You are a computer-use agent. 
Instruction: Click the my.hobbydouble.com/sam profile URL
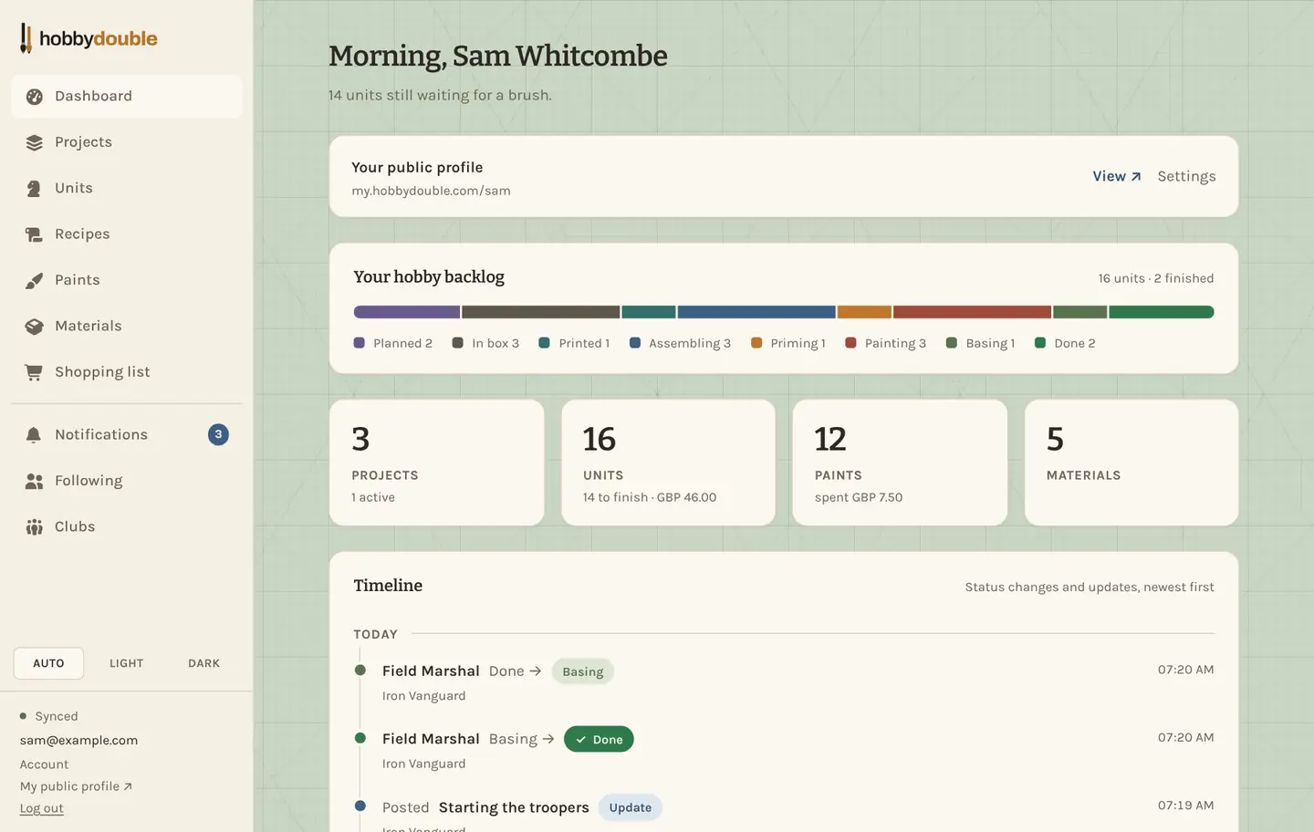431,191
